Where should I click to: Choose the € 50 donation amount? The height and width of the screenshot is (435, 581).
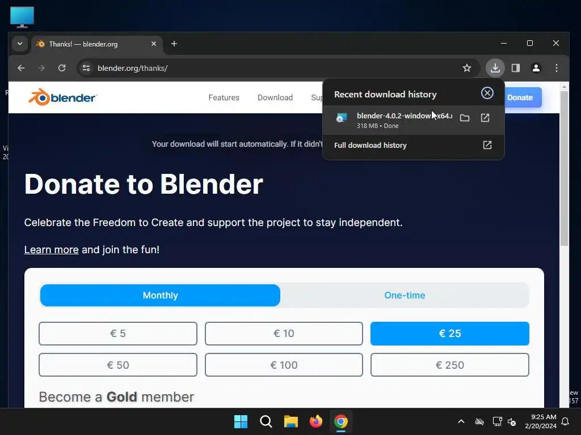[x=118, y=365]
